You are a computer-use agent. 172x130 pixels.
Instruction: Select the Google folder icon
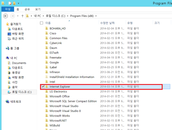coord(47,62)
